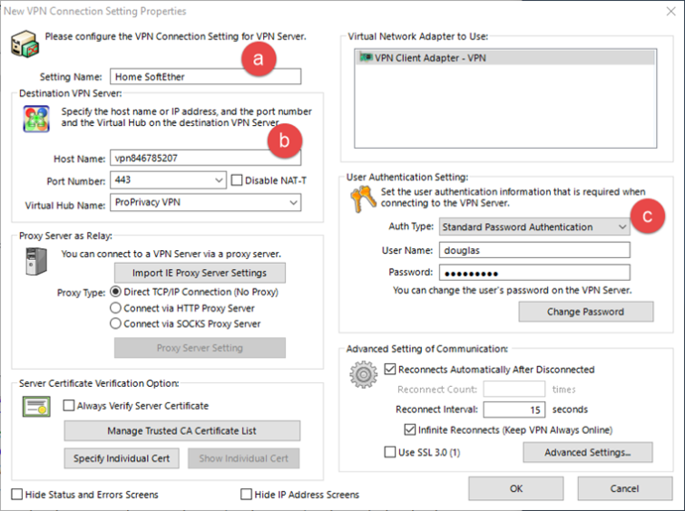Select VPN Client Adapter - VPN entry
This screenshot has width=685, height=511.
[x=421, y=57]
